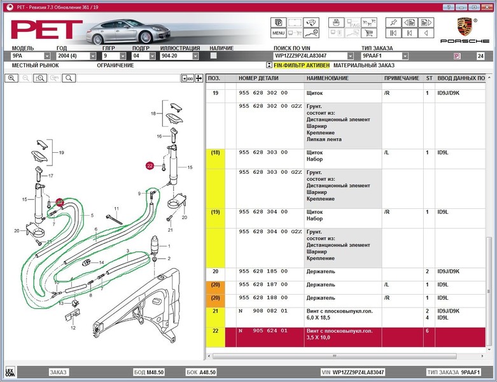497x382 pixels.
Task: Click the LexCom logo icon
Action: 10,372
